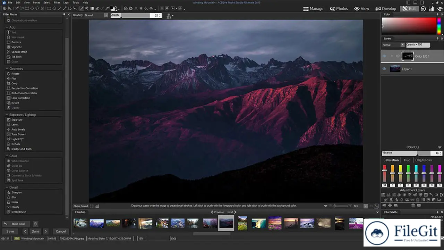The height and width of the screenshot is (250, 444).
Task: Click the Save button
Action: [x=10, y=231]
